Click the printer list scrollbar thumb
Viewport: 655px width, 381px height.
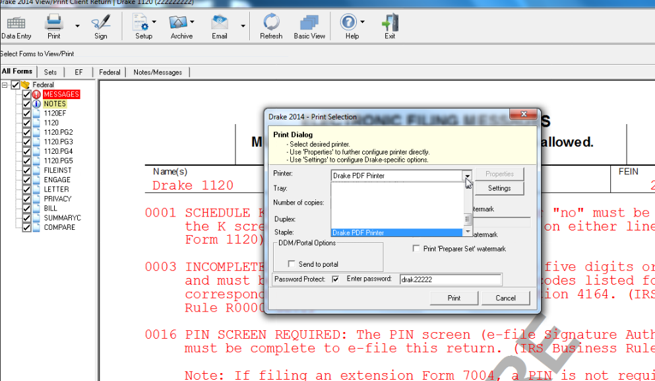click(468, 219)
